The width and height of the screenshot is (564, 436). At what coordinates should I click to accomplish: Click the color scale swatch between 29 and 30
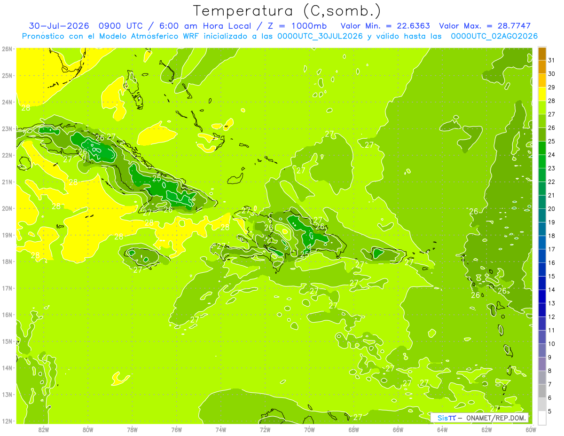click(542, 81)
